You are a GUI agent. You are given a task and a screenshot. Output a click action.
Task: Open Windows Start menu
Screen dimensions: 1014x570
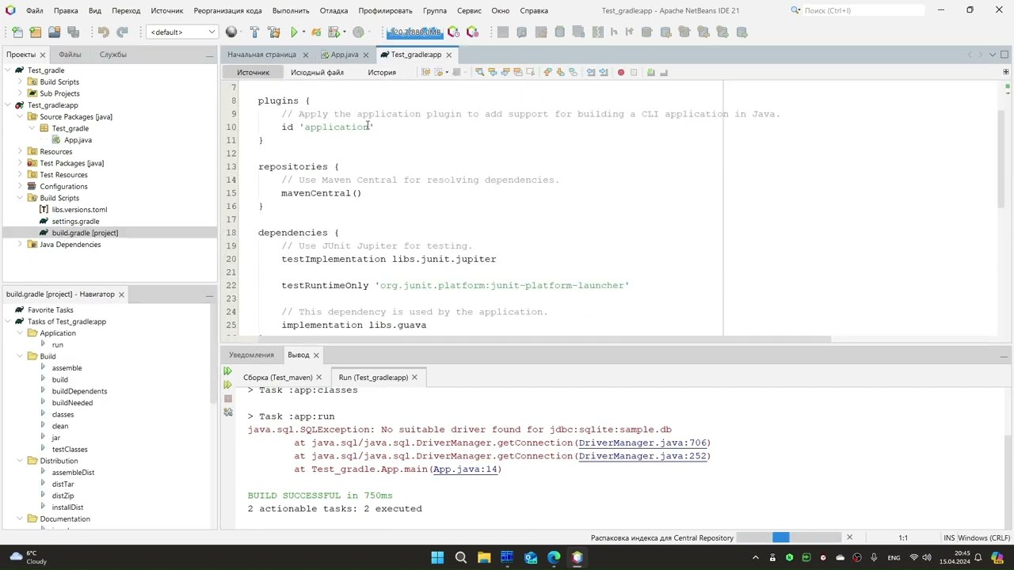(437, 557)
